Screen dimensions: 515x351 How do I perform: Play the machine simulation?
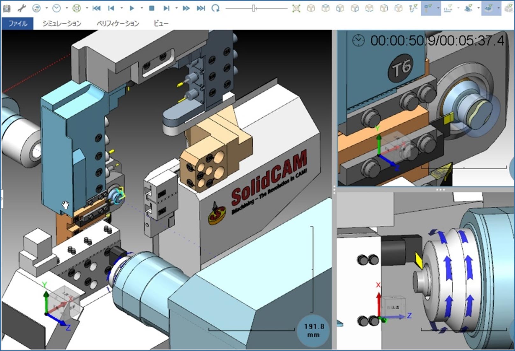pyautogui.click(x=132, y=8)
